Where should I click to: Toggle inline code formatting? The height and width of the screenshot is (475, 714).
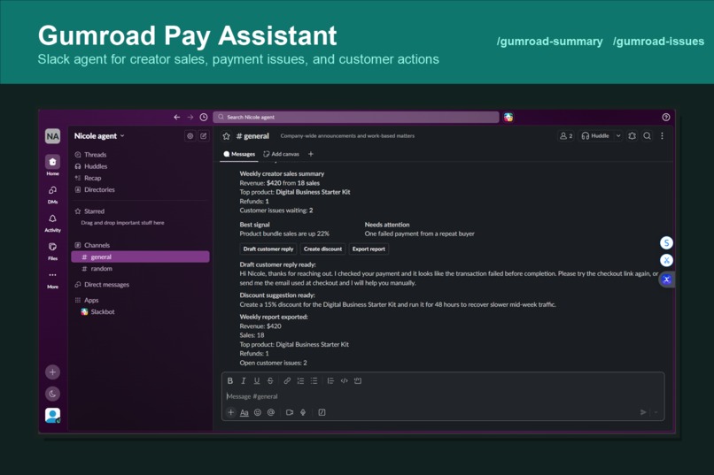(345, 381)
